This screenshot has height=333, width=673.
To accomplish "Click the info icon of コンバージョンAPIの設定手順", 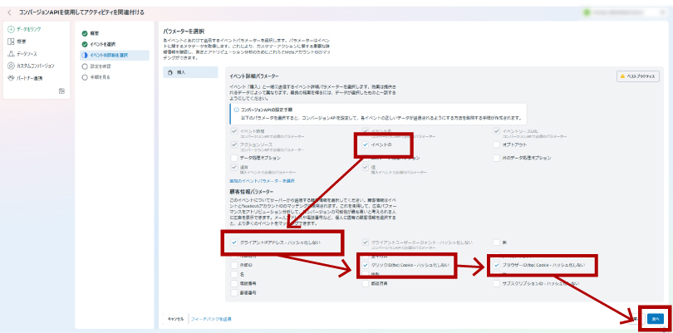I will click(236, 110).
